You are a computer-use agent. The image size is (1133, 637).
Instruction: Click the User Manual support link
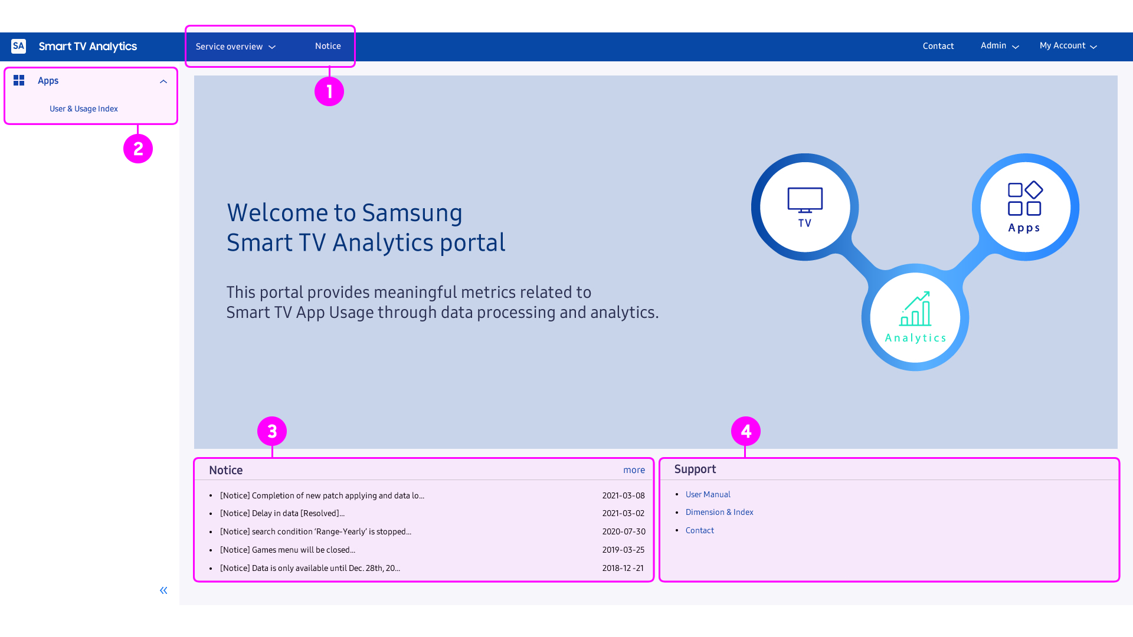708,494
